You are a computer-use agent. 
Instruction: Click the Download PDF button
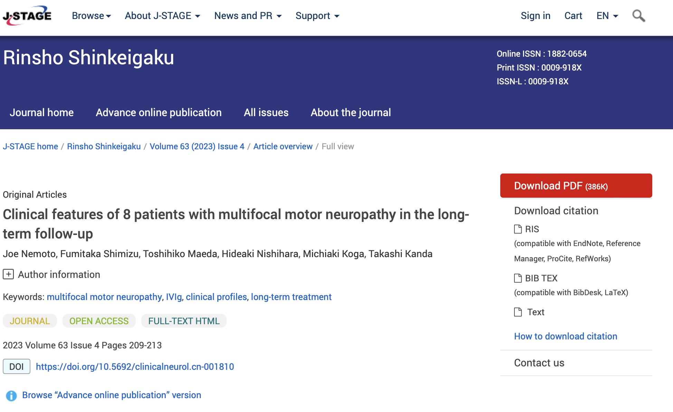[576, 186]
